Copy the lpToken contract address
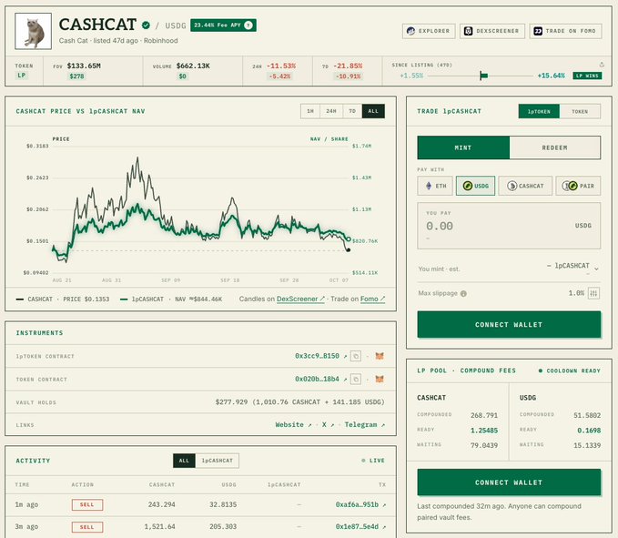This screenshot has width=618, height=538. 356,356
